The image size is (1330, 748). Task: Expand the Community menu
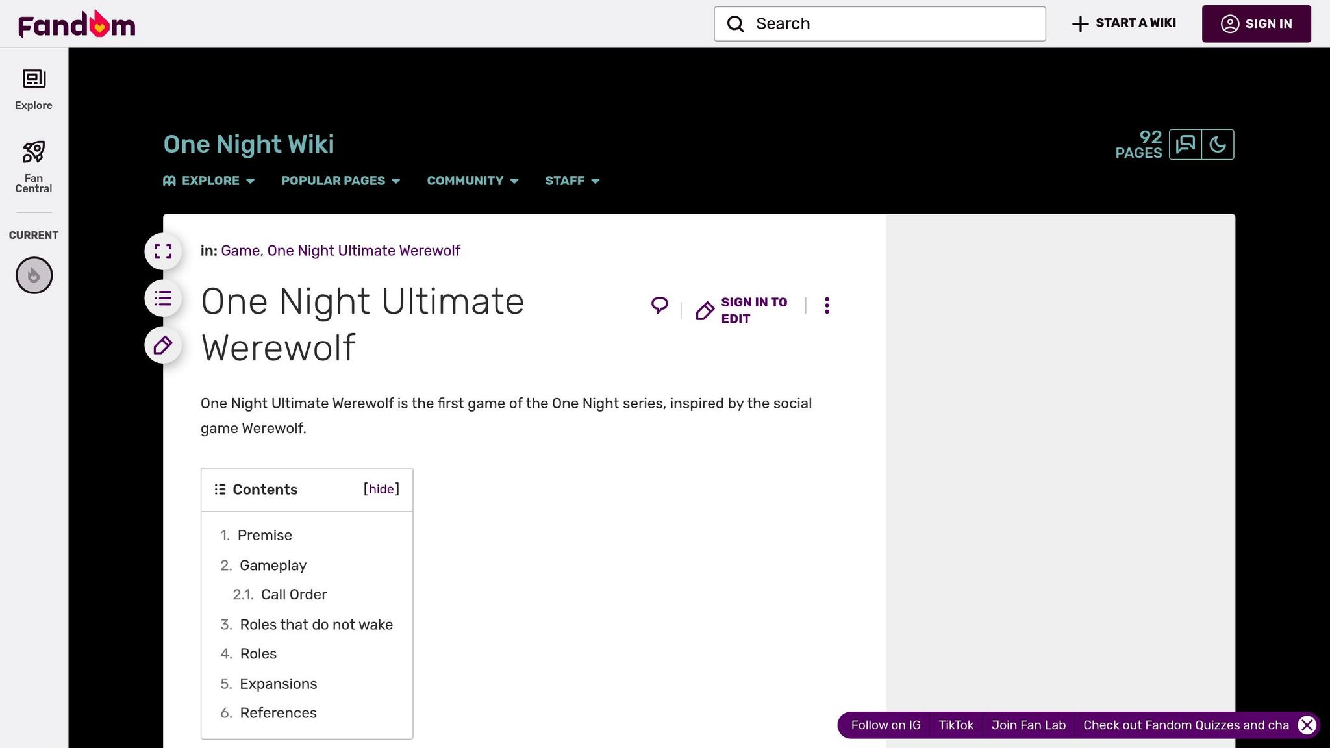(x=473, y=181)
